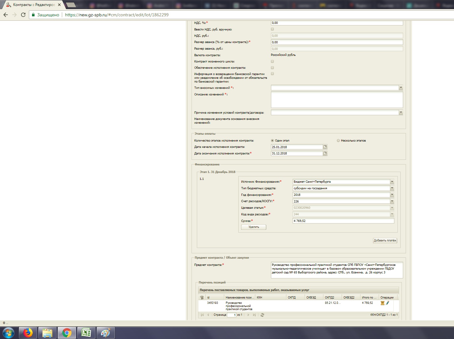This screenshot has height=339, width=454.
Task: Open the 'Источник Финансирования' dropdown
Action: 392,181
